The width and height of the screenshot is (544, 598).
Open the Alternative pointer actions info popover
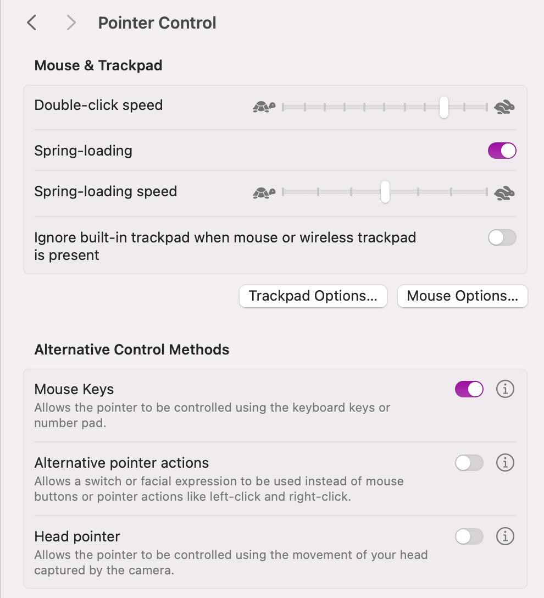505,463
